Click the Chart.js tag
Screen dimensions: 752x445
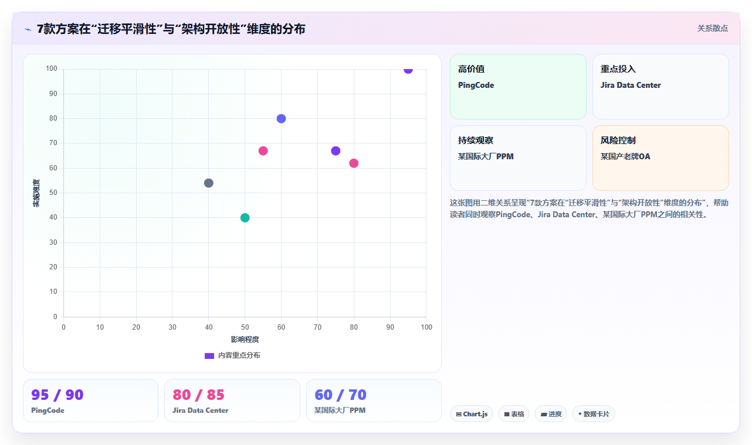pos(472,414)
